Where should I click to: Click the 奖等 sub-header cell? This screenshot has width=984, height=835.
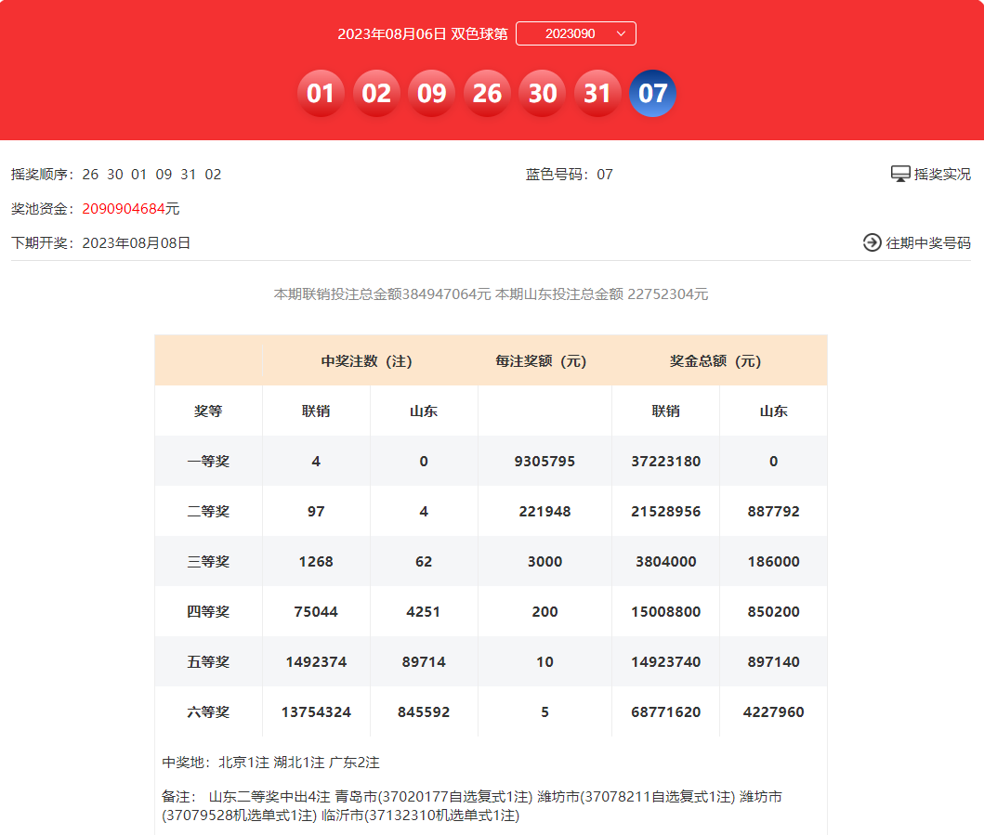[208, 411]
